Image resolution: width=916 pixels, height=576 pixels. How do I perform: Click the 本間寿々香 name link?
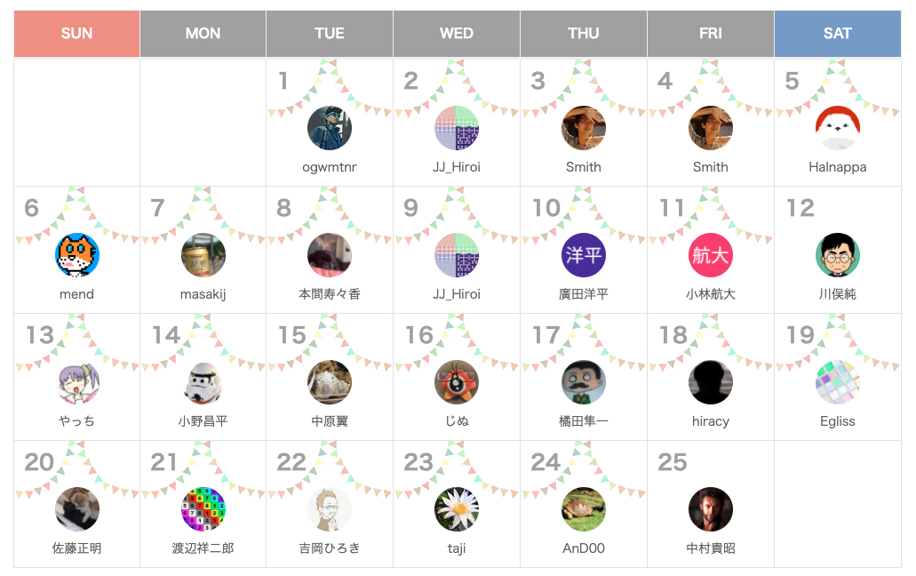pyautogui.click(x=330, y=294)
